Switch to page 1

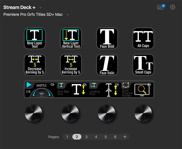(x=67, y=137)
